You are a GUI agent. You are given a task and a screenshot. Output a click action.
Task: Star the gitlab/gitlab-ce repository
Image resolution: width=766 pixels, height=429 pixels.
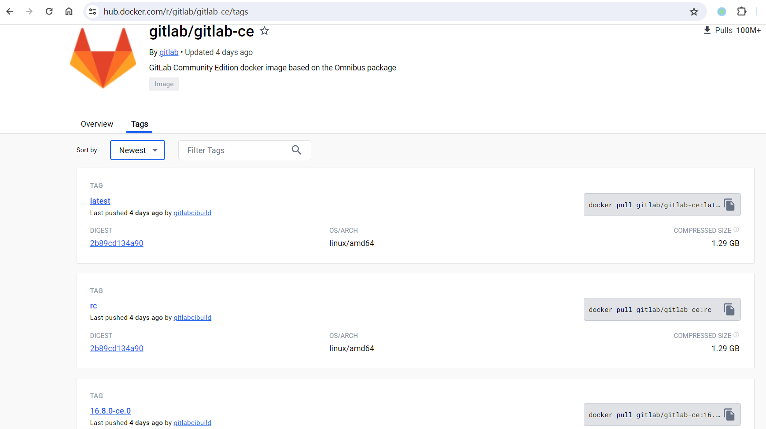click(265, 31)
